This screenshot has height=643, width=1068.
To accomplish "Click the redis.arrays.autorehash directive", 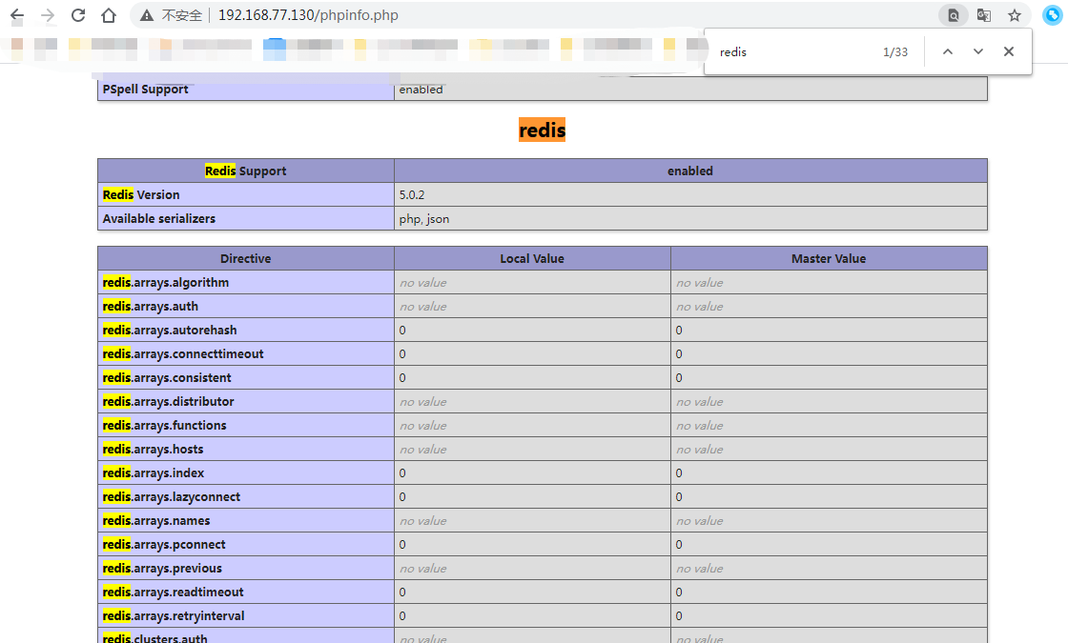I will click(x=170, y=330).
